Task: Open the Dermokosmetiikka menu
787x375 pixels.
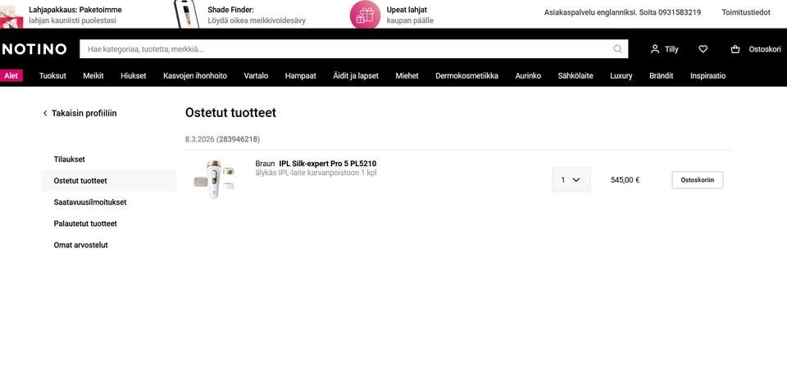Action: [x=466, y=75]
